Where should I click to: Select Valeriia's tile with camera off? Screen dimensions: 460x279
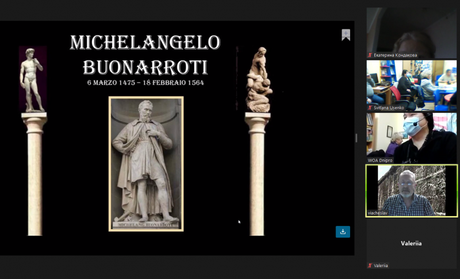(x=412, y=243)
